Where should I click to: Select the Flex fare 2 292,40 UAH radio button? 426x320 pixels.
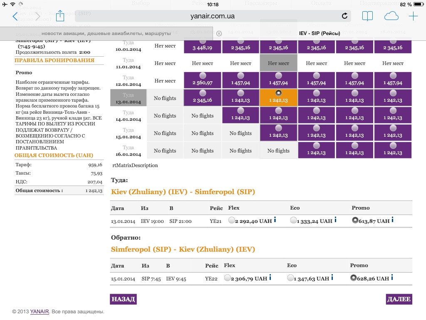tap(232, 221)
